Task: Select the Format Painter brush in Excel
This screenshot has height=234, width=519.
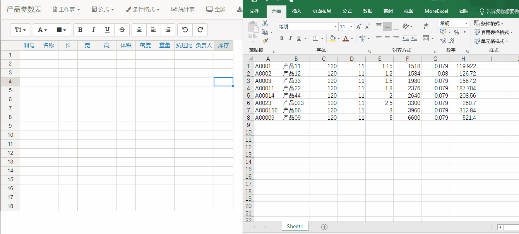Action: 265,40
